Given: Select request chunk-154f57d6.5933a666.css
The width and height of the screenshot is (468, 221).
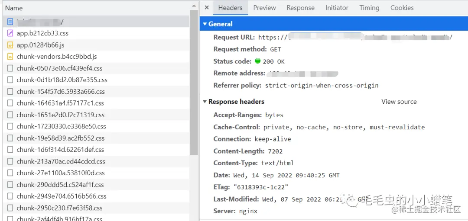Looking at the screenshot, I should (x=96, y=91).
